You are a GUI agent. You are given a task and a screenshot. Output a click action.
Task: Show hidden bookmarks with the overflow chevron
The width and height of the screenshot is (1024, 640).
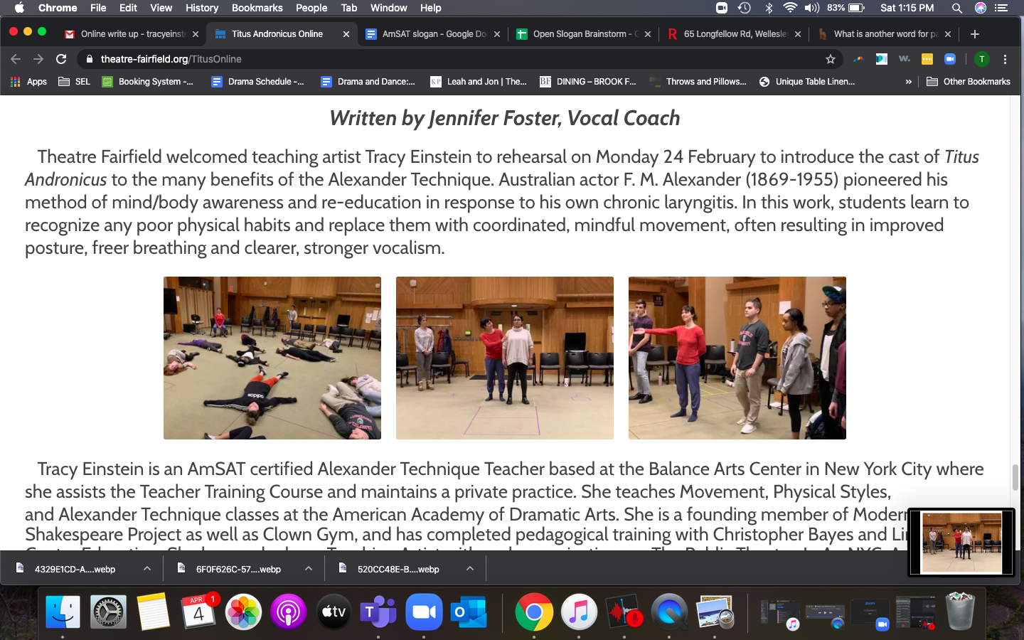click(x=908, y=82)
